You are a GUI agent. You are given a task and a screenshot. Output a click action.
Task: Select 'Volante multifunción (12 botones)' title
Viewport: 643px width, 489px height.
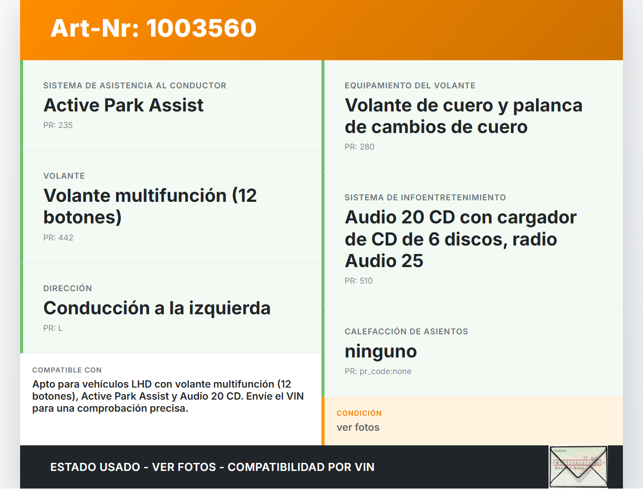click(x=150, y=206)
